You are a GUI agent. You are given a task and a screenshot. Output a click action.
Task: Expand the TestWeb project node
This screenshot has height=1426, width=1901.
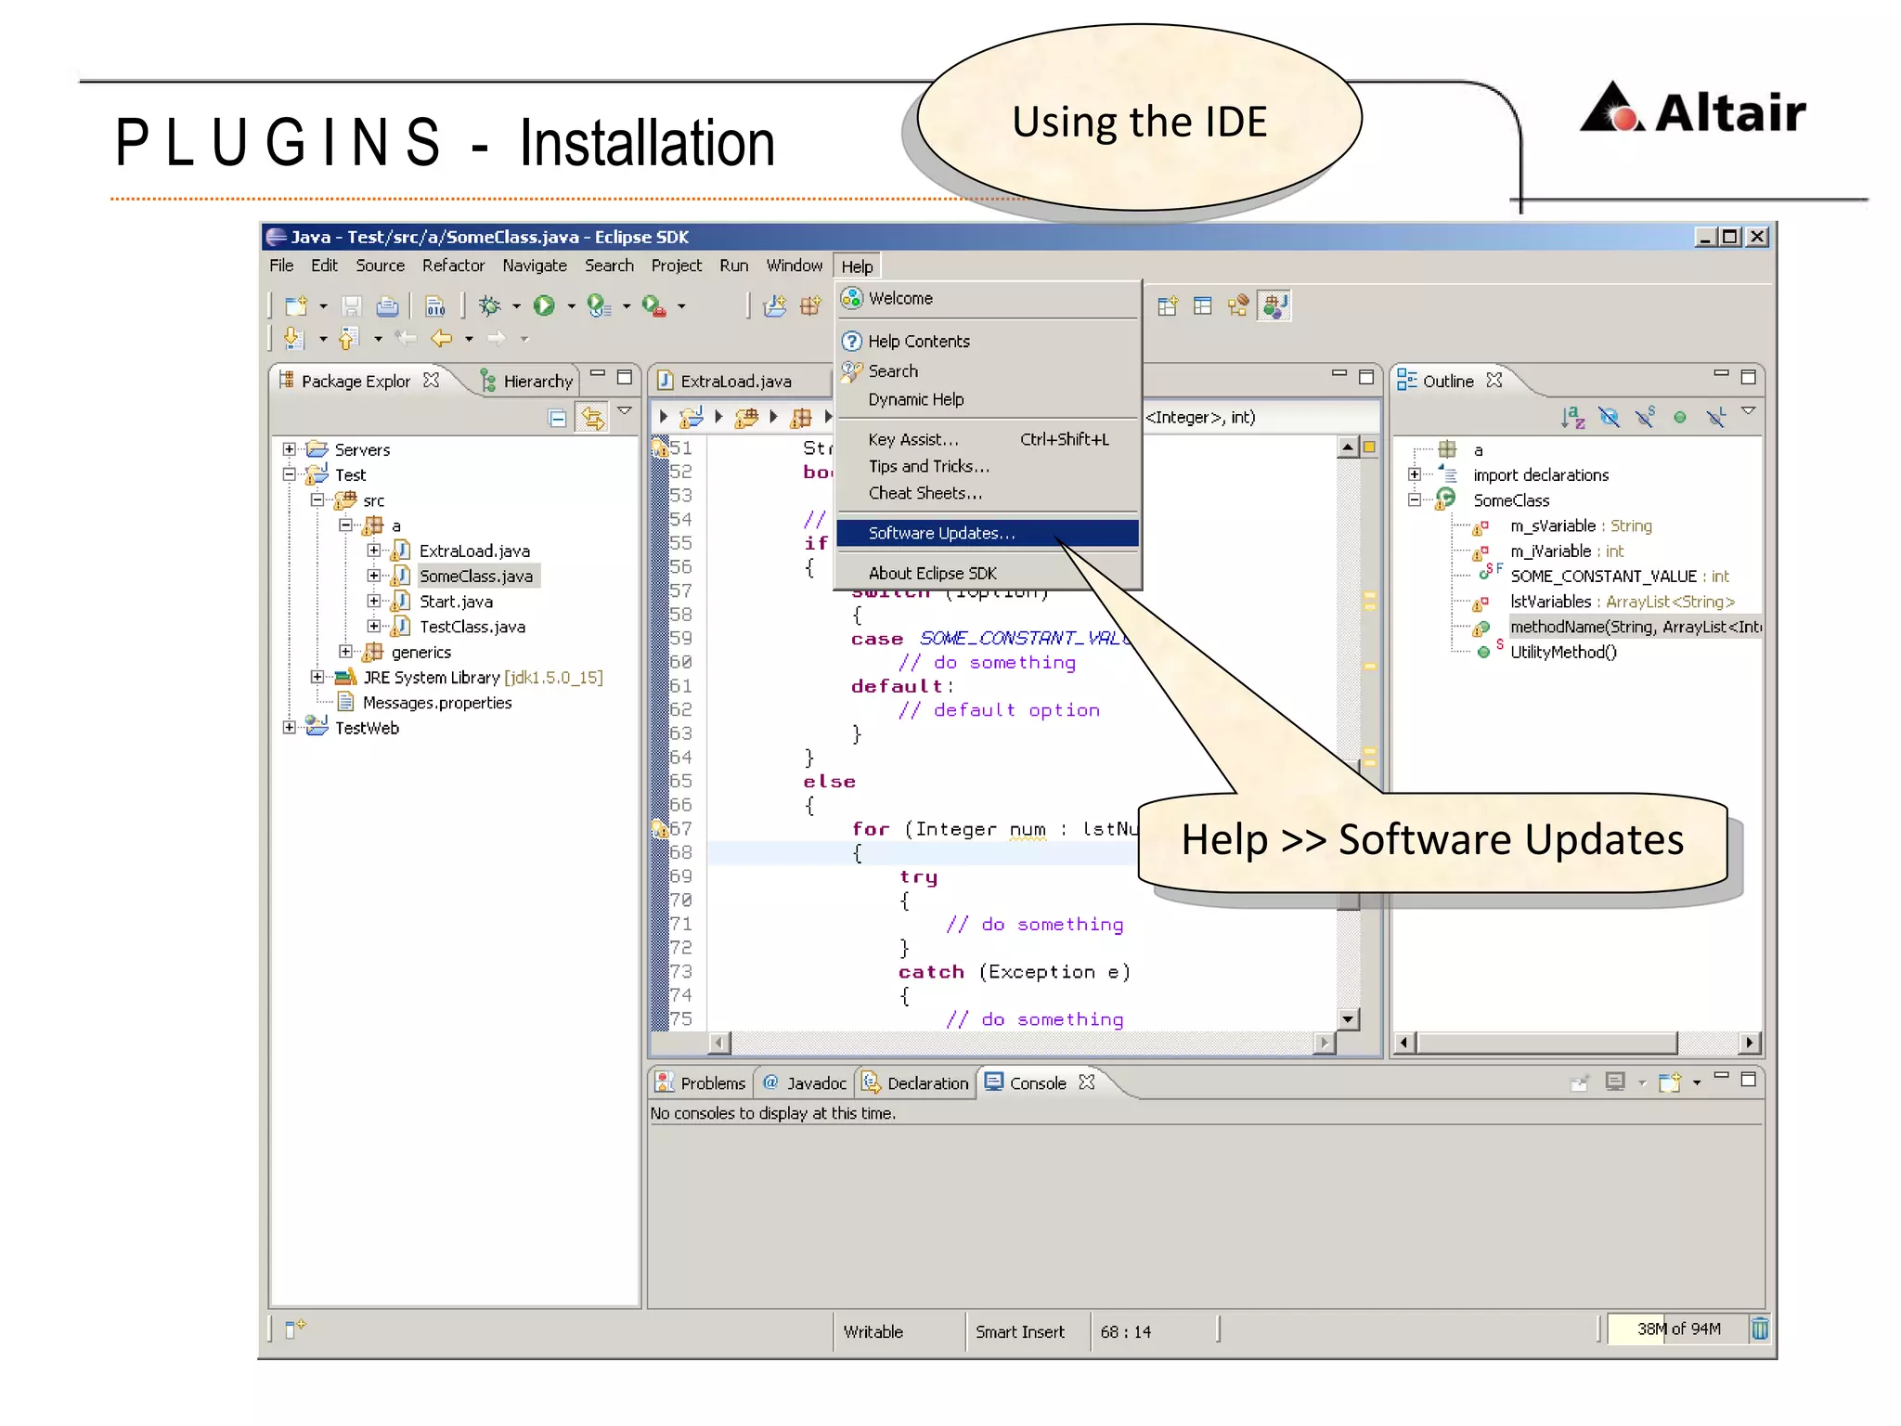[289, 728]
